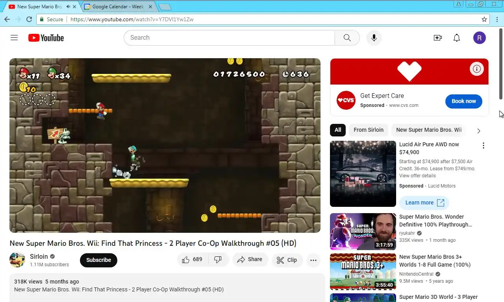
Task: Click the address bar URL
Action: coord(132,19)
